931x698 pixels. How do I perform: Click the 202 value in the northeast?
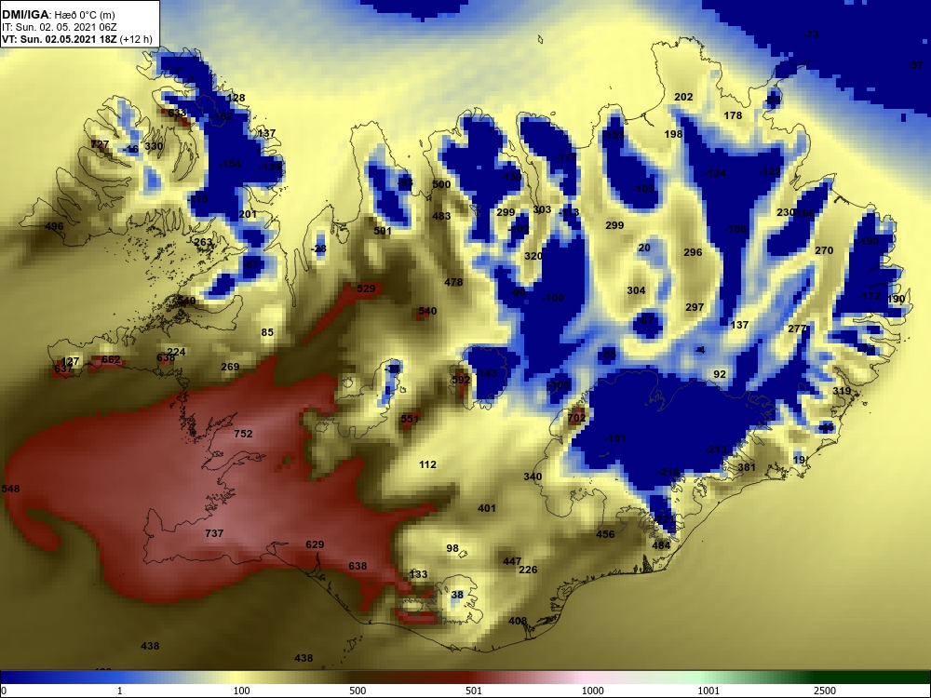tap(683, 97)
